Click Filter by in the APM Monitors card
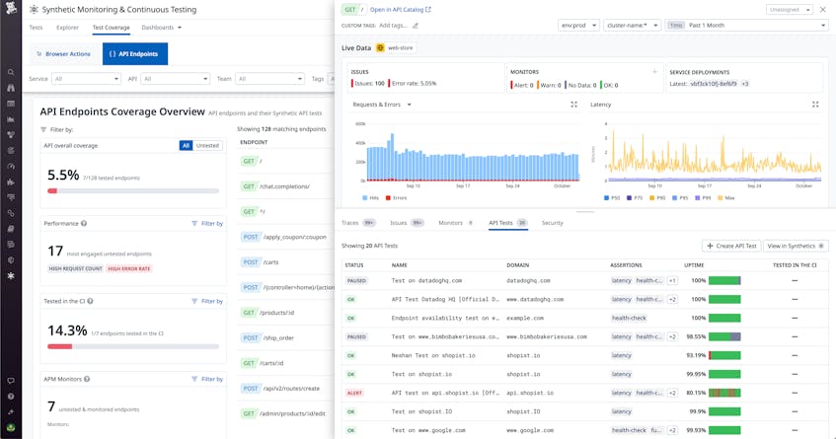The image size is (836, 439). pyautogui.click(x=207, y=379)
